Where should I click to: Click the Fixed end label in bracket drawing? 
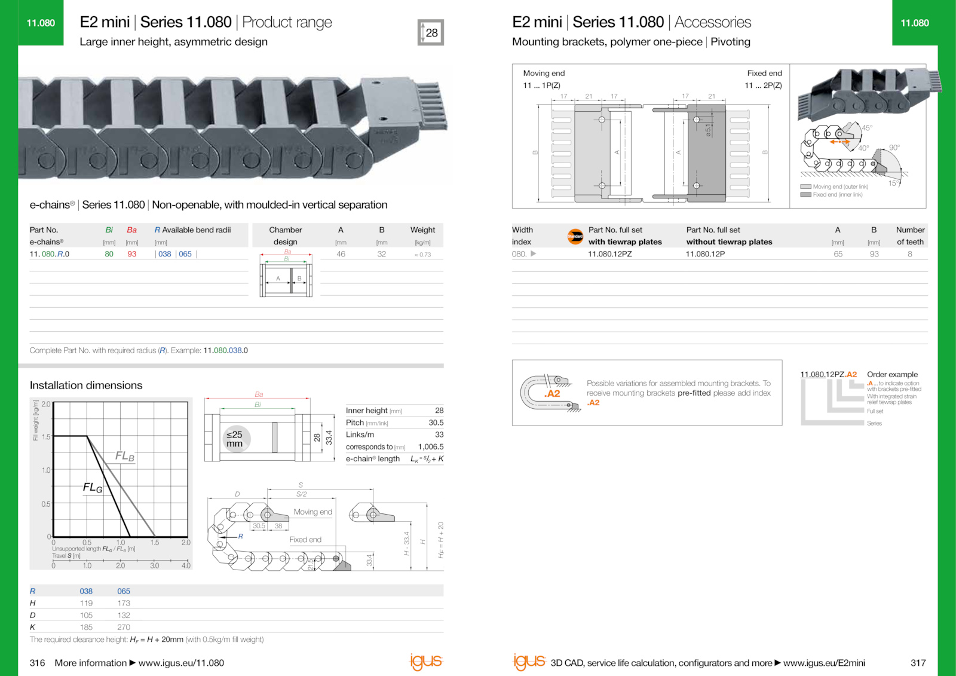[x=764, y=74]
